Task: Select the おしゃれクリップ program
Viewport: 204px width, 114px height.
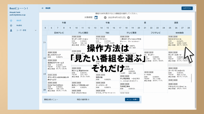Action: pyautogui.click(x=53, y=55)
